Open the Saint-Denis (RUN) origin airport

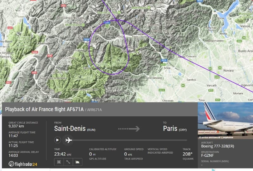[x=75, y=129]
